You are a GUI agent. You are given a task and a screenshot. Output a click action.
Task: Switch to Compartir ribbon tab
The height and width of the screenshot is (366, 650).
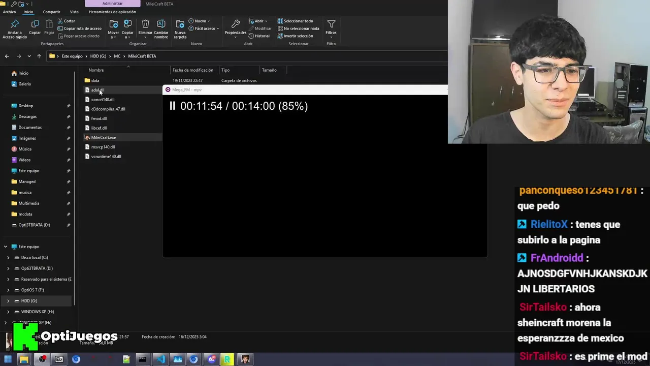[x=51, y=12]
